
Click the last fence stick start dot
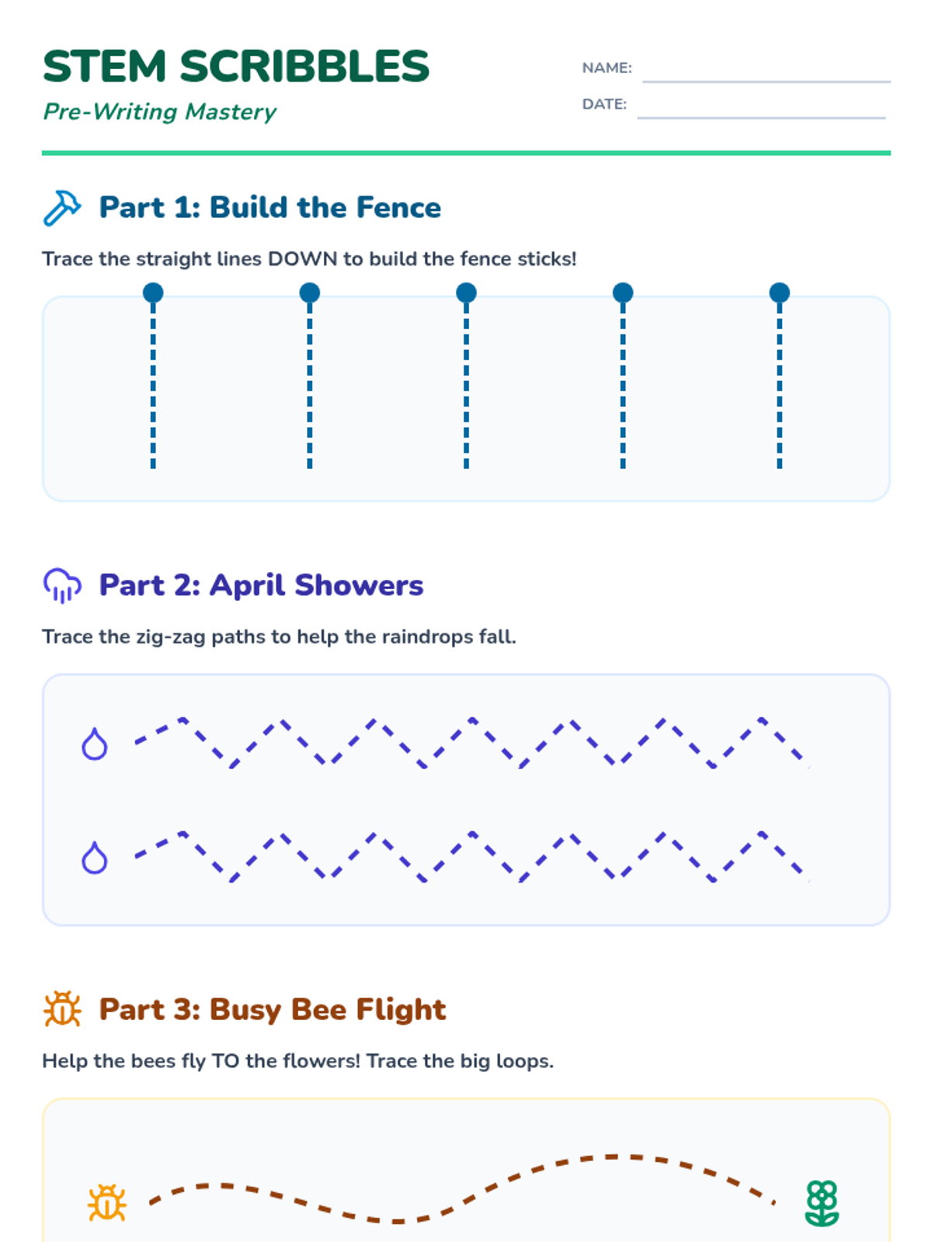coord(780,293)
